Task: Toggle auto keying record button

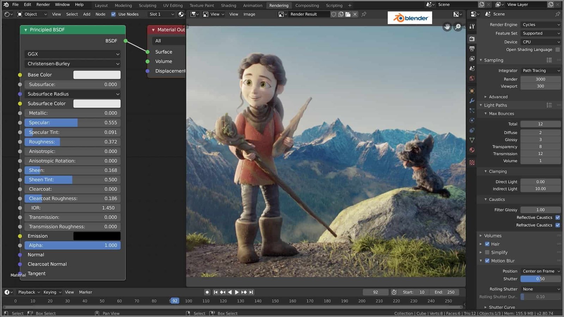Action: tap(207, 292)
